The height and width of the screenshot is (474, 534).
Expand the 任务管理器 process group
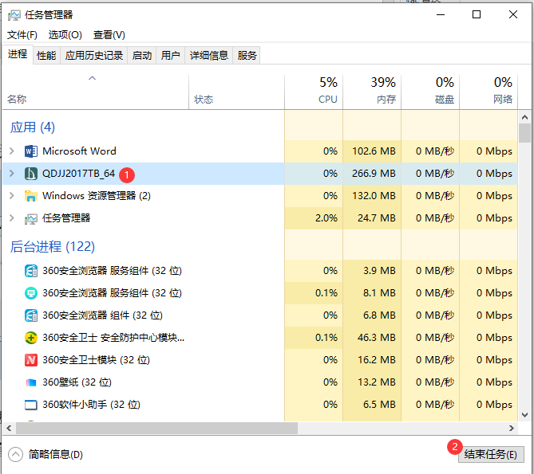12,217
